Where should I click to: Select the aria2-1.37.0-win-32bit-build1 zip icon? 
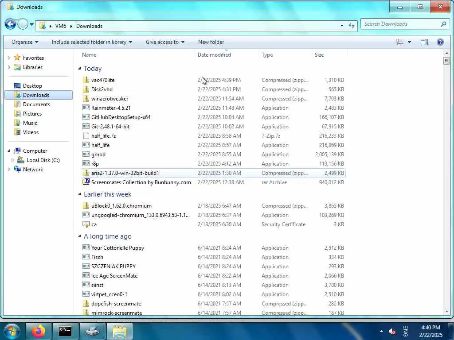point(86,173)
